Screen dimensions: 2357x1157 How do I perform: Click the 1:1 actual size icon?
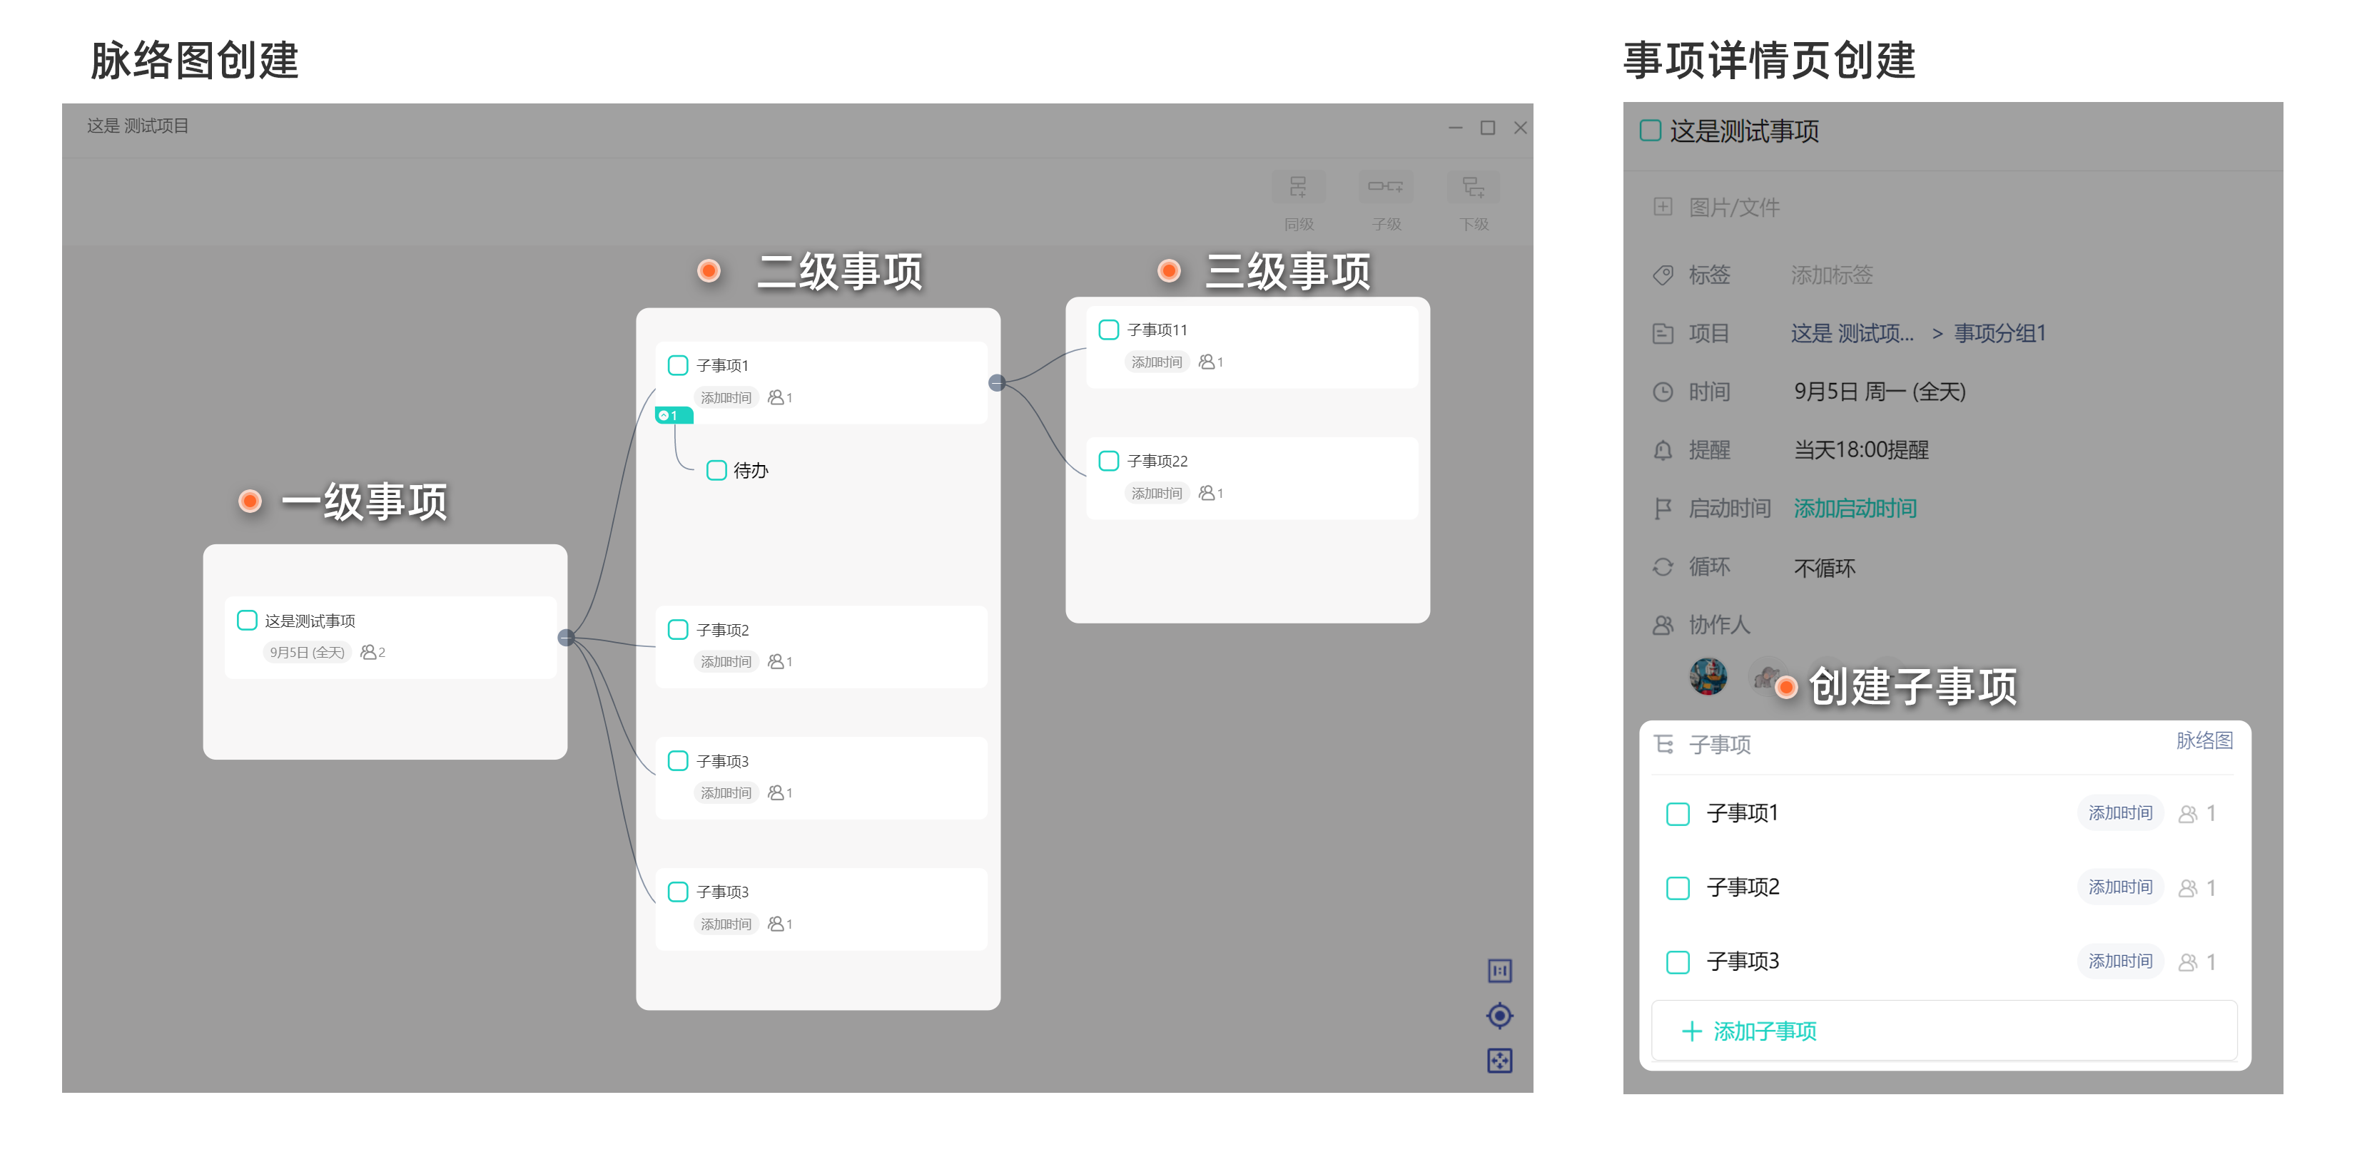coord(1500,970)
